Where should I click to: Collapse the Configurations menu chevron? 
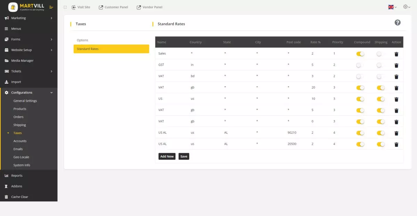click(51, 93)
